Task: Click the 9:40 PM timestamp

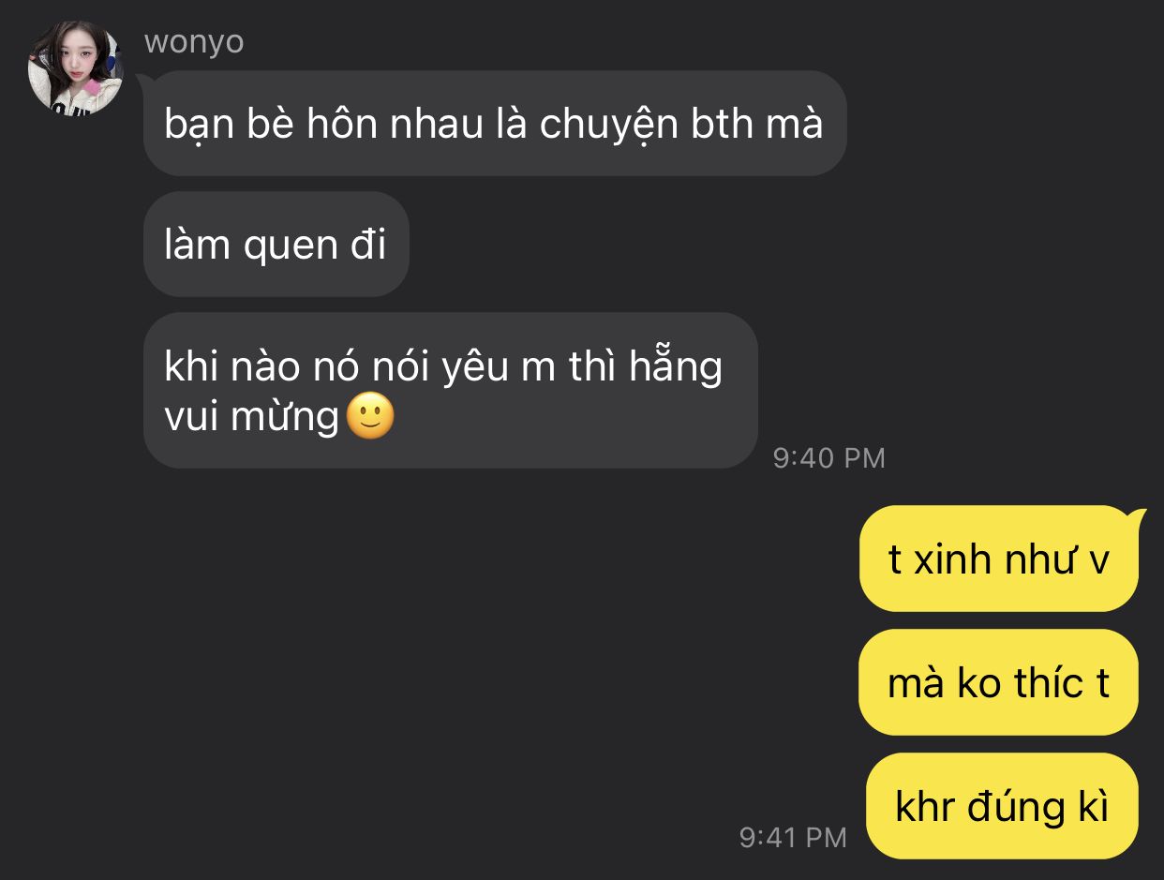Action: 829,457
